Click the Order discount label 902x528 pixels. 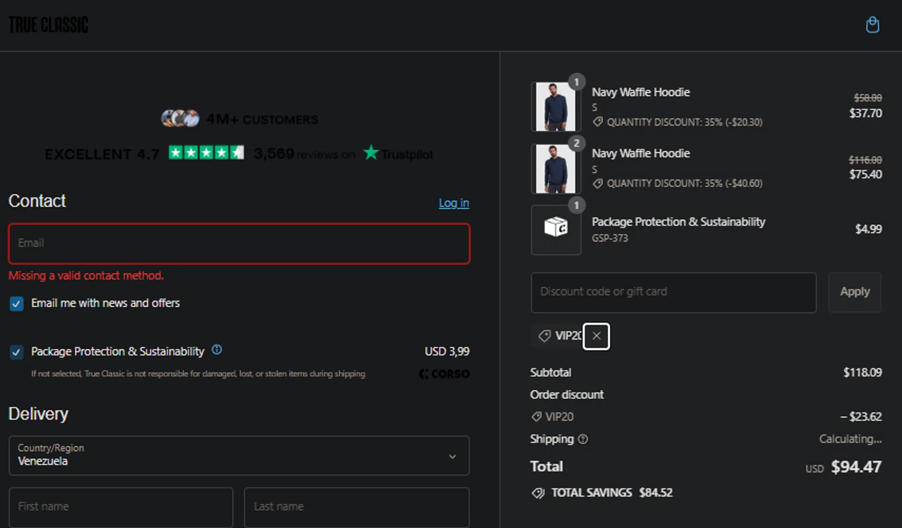coord(567,395)
